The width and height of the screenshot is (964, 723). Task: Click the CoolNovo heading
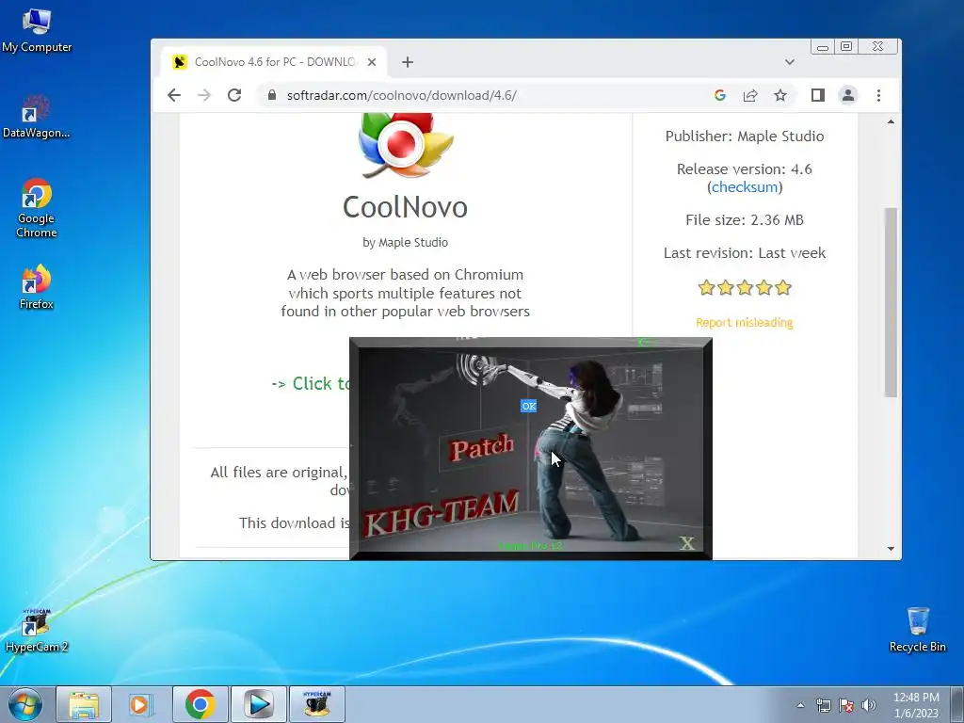pos(405,207)
